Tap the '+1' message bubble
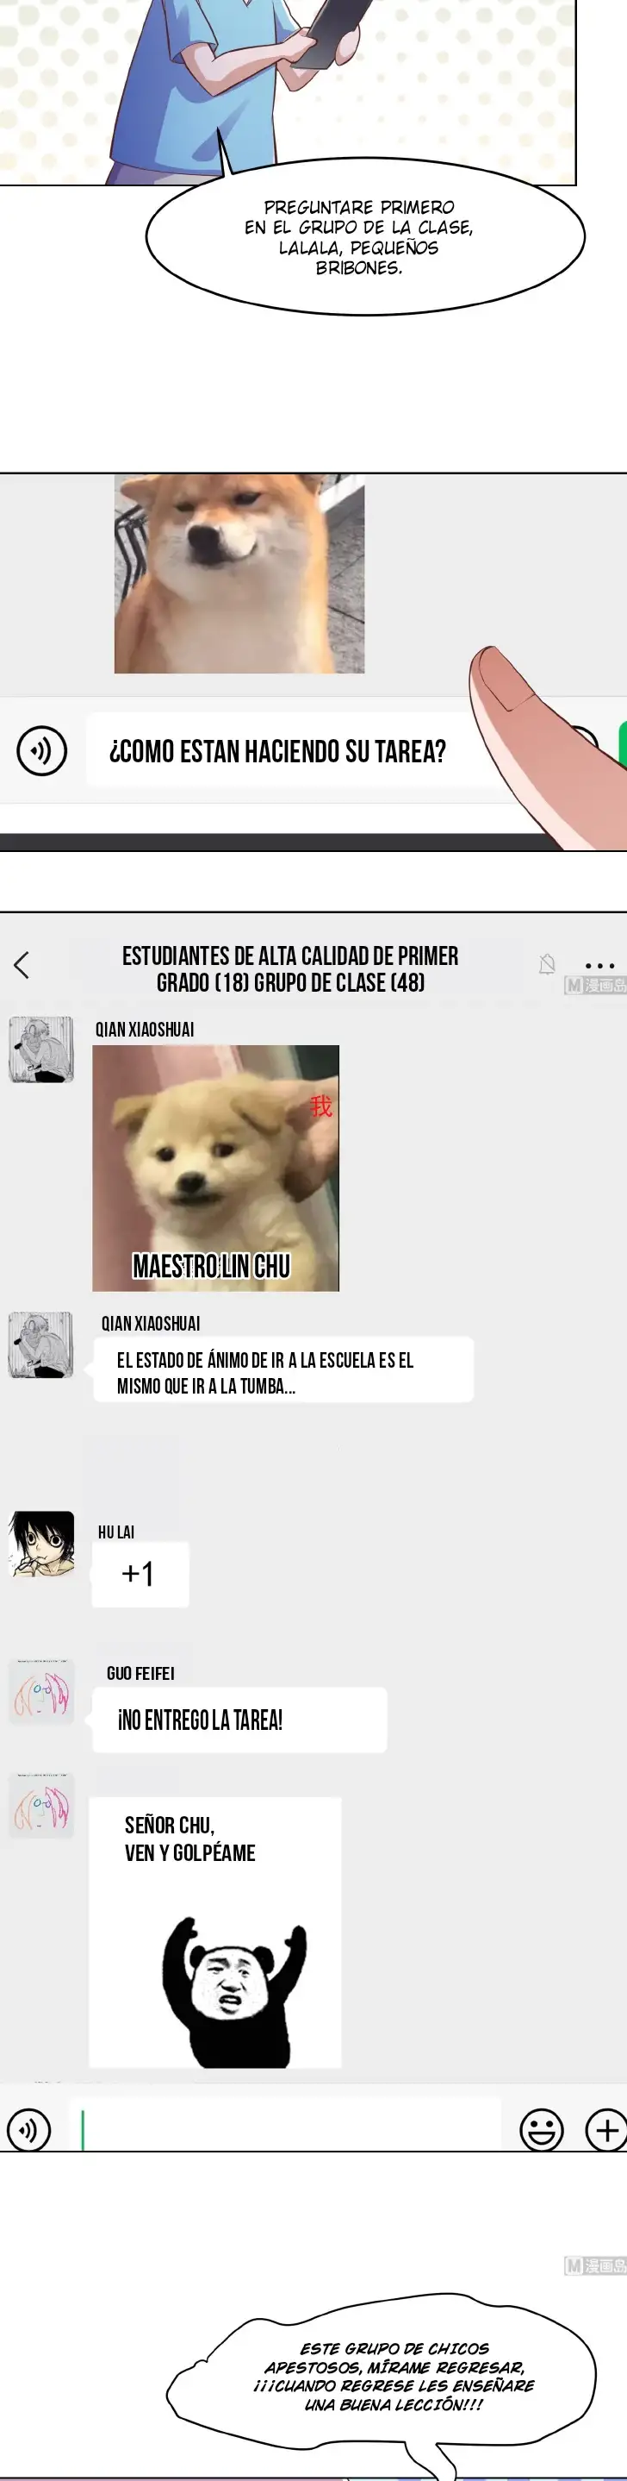Screen dimensions: 627x2481 tap(140, 1574)
